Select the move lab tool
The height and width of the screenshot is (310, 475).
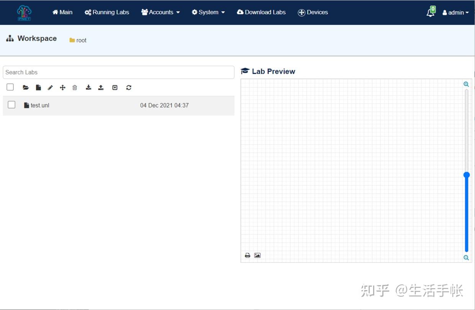click(x=62, y=87)
